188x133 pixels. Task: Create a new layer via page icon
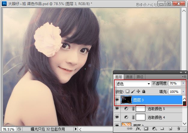(170, 129)
